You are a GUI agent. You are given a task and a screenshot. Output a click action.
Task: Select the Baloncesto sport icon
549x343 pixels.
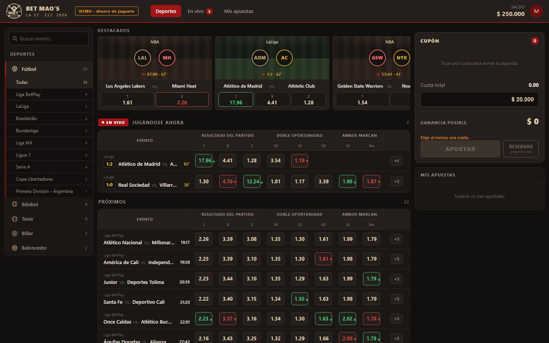point(15,248)
